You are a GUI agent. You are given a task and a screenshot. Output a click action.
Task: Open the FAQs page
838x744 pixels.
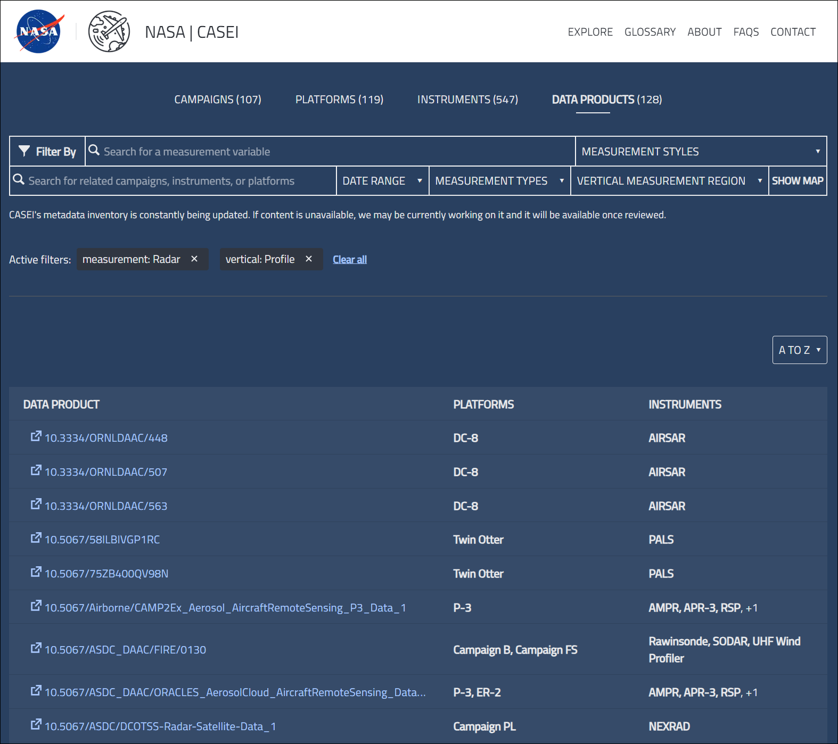click(x=746, y=32)
